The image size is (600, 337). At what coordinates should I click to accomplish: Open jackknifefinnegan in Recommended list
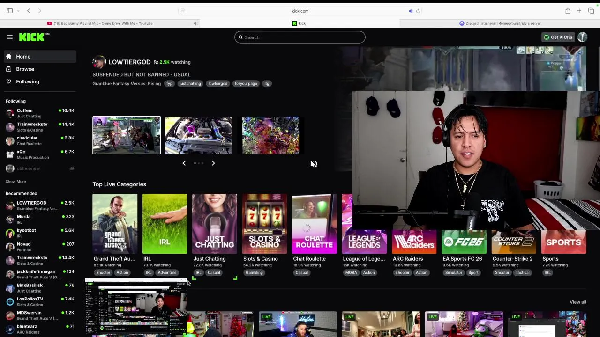(x=39, y=274)
